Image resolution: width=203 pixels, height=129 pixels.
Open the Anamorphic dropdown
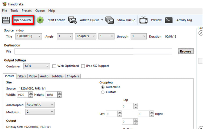point(40,105)
